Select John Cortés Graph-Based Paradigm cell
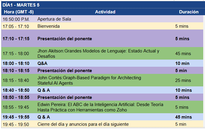 point(105,80)
